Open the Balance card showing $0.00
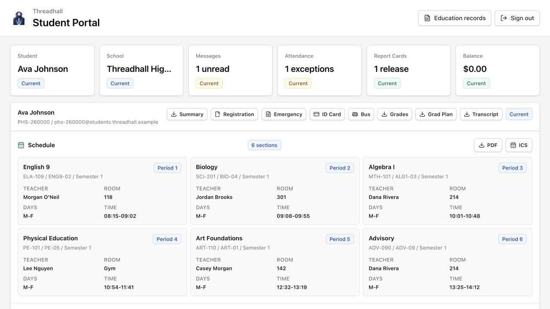550x309 pixels. [498, 70]
